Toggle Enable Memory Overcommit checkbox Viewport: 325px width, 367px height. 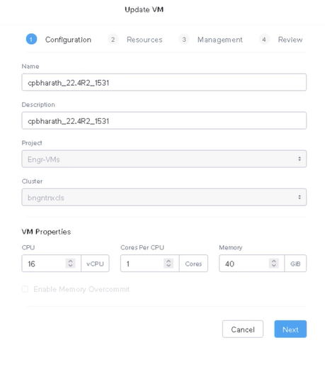point(25,289)
